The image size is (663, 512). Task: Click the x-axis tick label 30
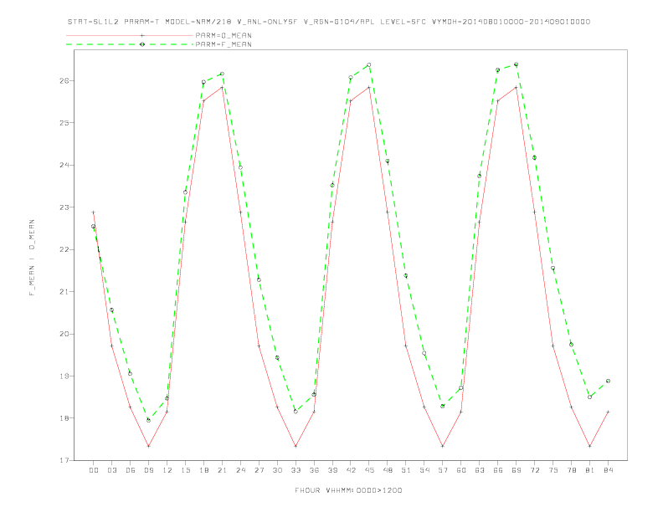(x=277, y=470)
